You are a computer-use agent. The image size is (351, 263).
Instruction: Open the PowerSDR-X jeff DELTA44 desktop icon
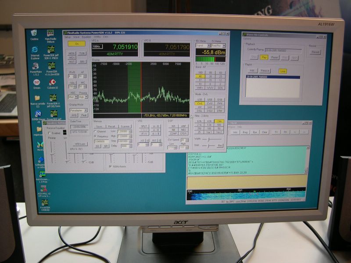[x=53, y=101]
